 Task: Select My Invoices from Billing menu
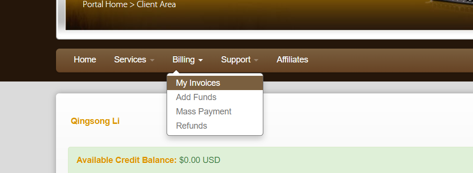point(215,83)
